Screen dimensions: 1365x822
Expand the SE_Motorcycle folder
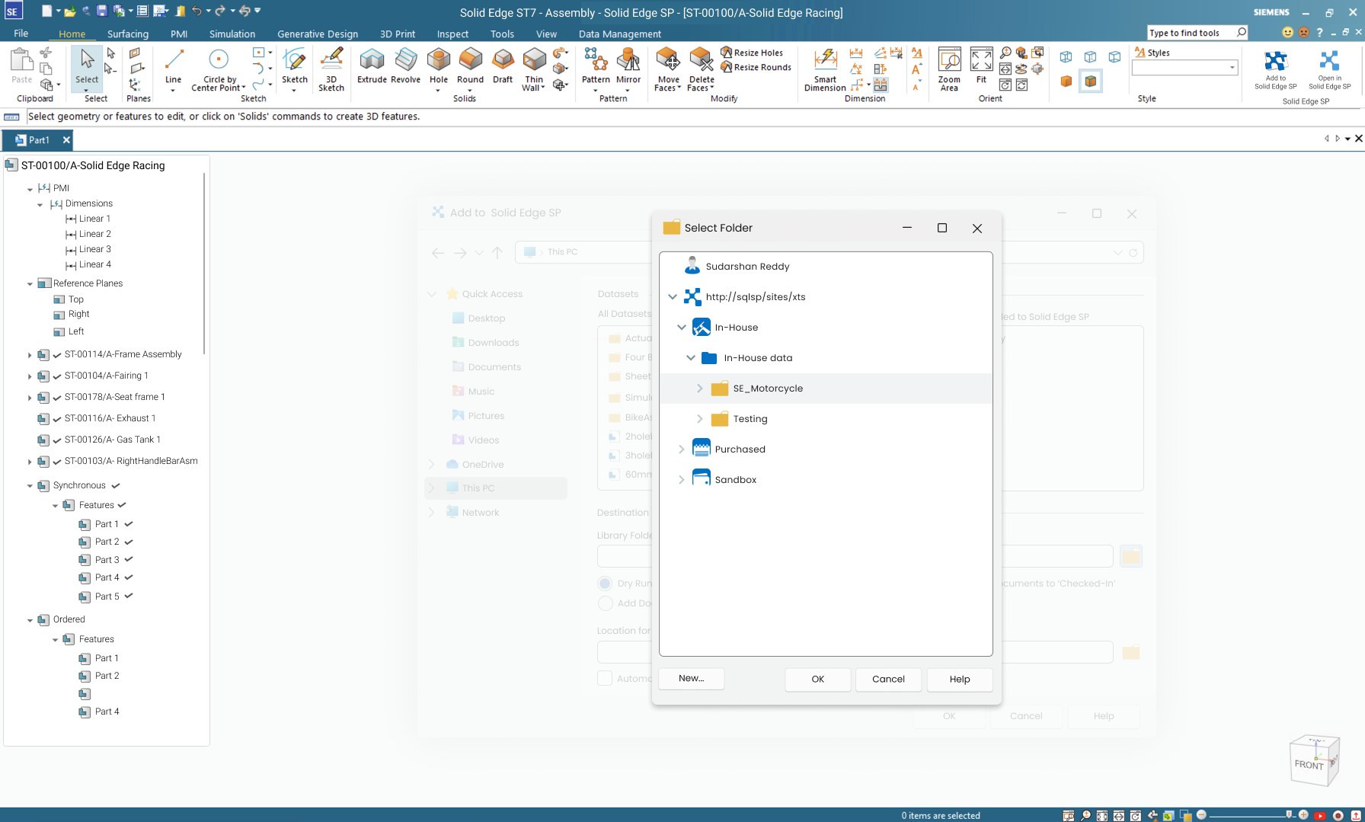(699, 389)
